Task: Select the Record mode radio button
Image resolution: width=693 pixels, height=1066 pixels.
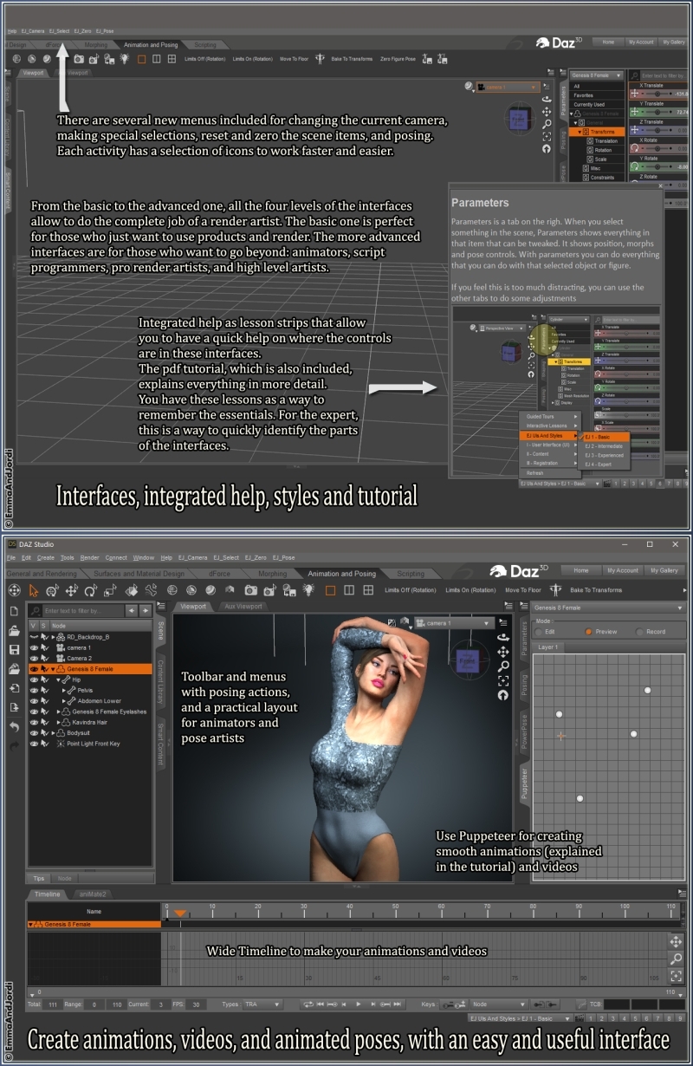Action: (x=640, y=632)
